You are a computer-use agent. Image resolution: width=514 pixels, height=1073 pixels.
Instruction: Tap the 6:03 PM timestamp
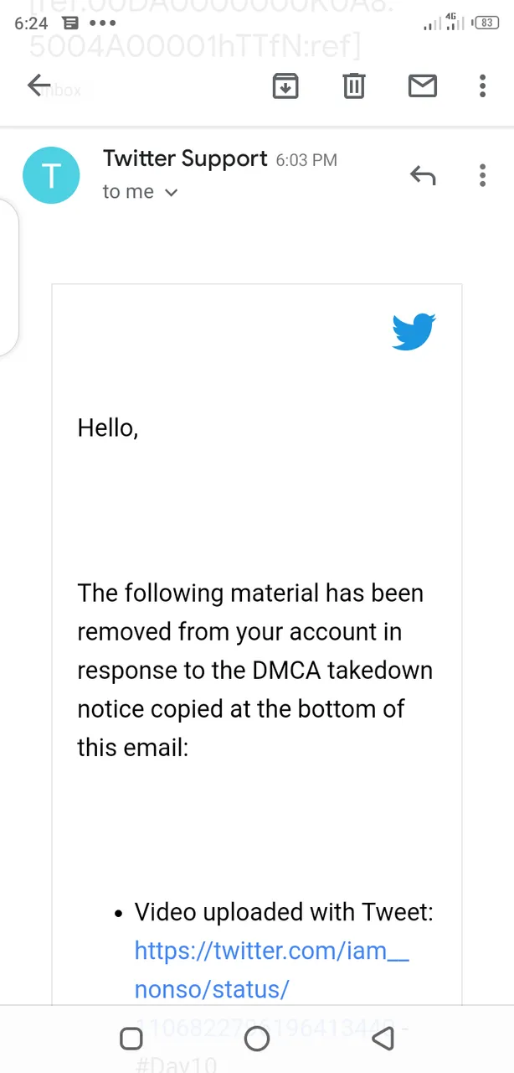[x=306, y=160]
